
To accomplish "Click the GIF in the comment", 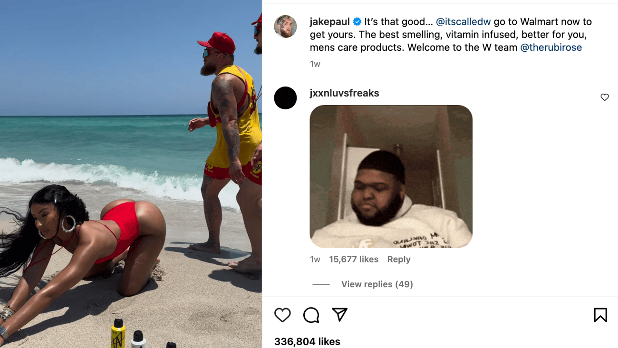I will (x=391, y=176).
